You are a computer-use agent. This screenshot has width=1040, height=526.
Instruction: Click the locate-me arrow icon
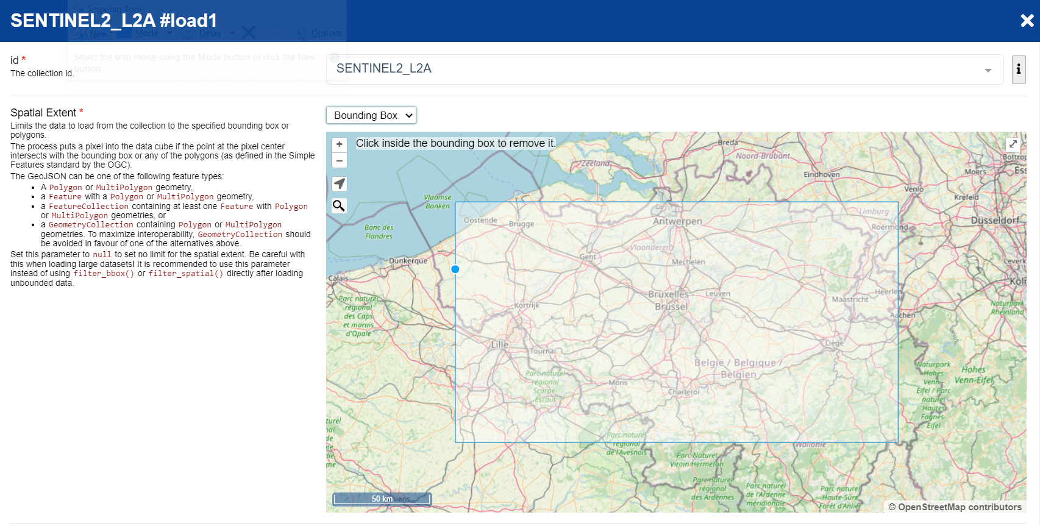[340, 183]
